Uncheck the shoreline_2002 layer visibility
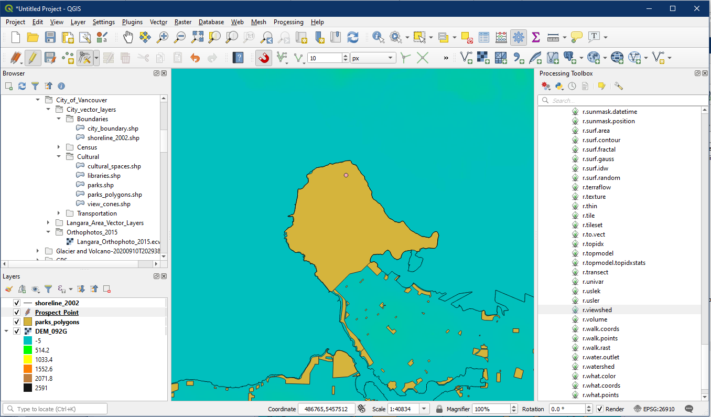 tap(17, 303)
